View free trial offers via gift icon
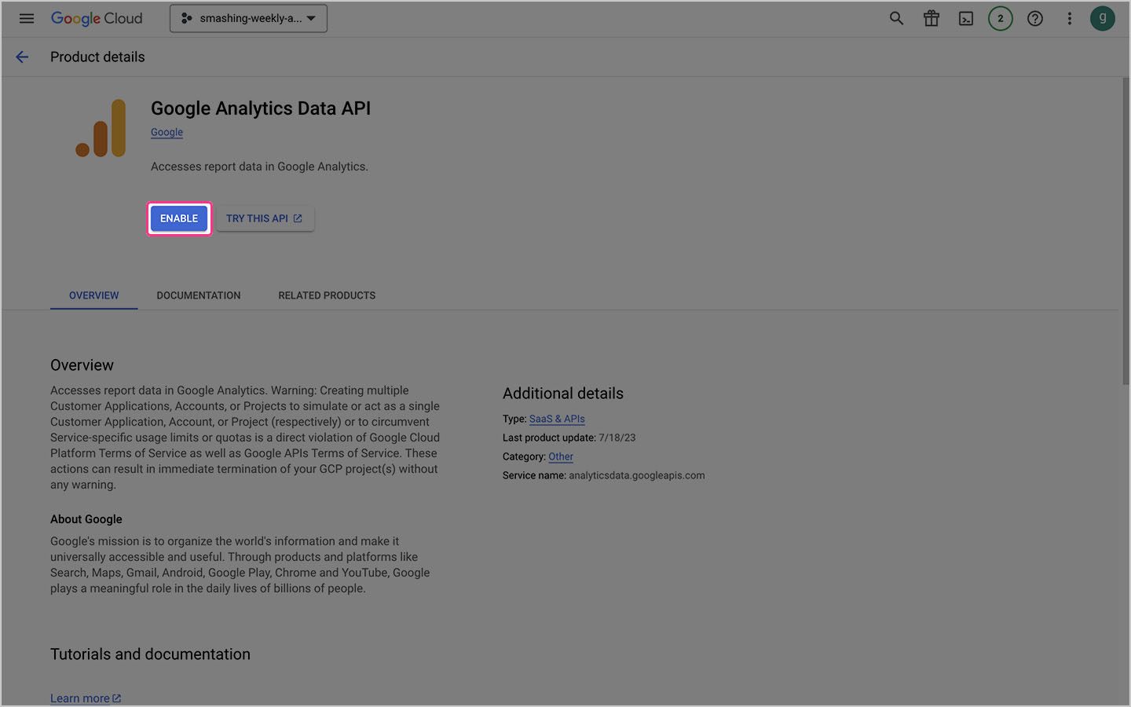Screen dimensions: 1131x707 931,18
